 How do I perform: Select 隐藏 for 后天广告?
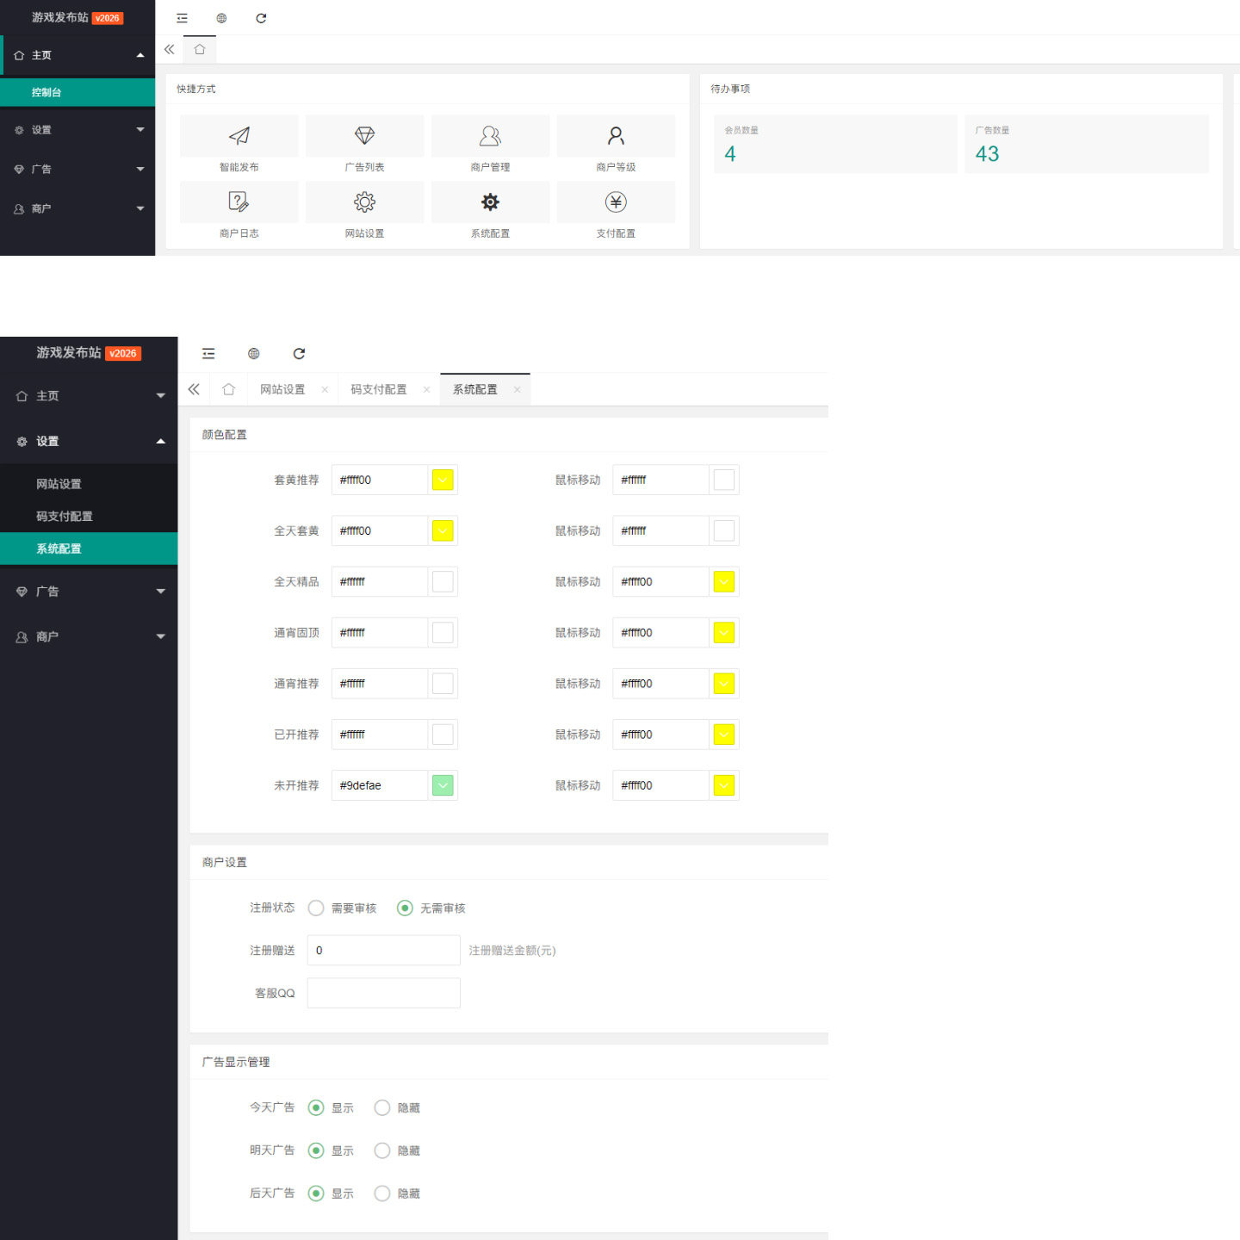click(382, 1193)
